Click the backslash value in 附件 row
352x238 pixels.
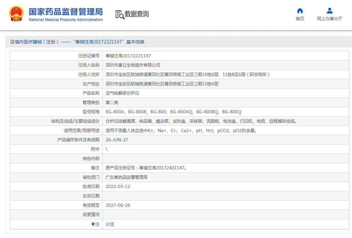point(107,149)
